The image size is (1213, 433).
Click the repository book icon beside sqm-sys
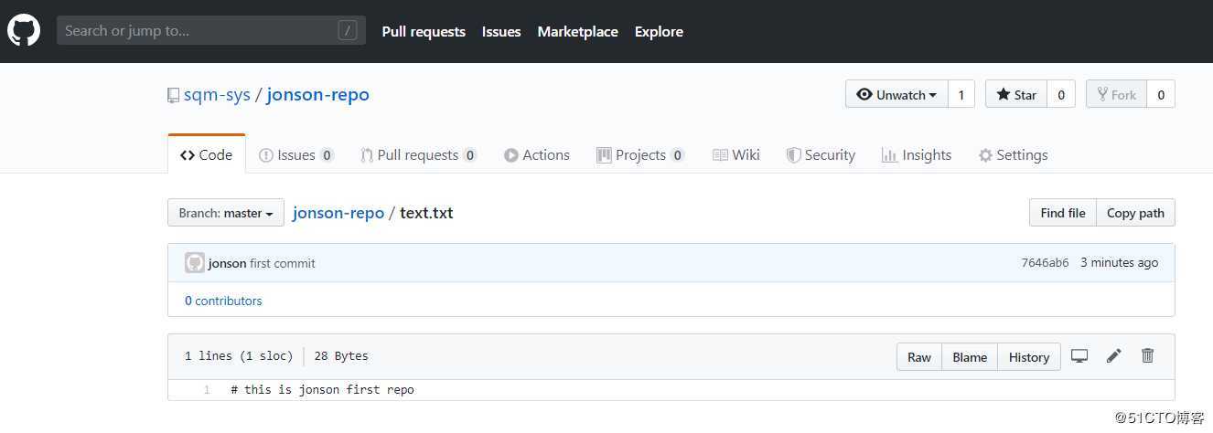[x=173, y=95]
